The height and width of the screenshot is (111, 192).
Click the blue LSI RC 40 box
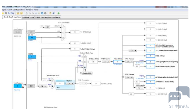(x=32, y=38)
